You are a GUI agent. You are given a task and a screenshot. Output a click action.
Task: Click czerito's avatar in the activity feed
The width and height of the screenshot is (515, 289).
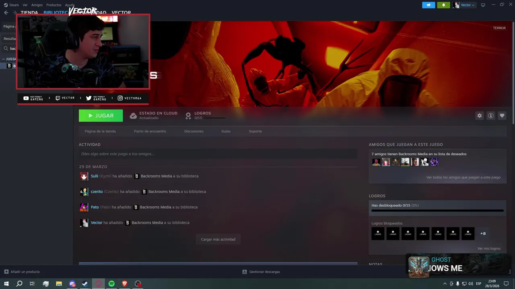tap(84, 191)
